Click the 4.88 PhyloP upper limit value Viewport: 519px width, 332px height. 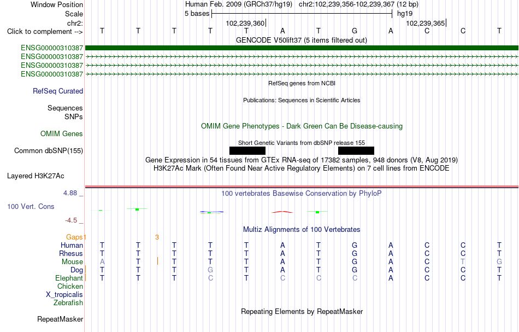(70, 193)
